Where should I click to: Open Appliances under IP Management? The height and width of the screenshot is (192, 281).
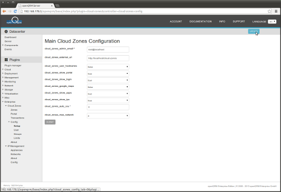click(16, 150)
